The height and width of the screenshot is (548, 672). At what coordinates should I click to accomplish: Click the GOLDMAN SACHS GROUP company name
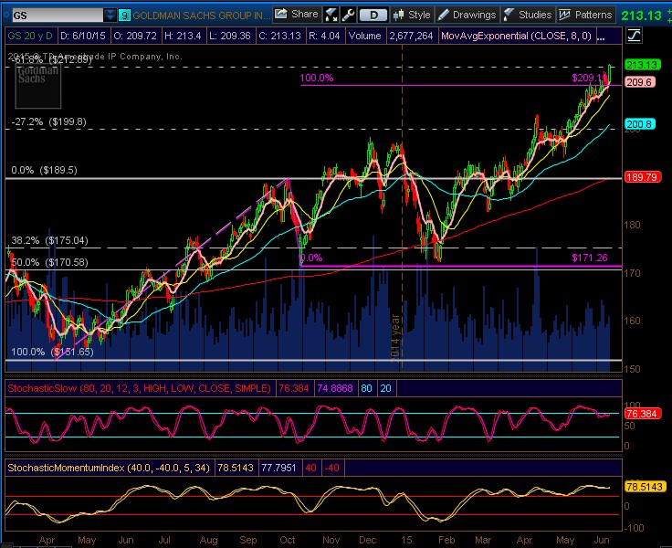click(x=201, y=16)
